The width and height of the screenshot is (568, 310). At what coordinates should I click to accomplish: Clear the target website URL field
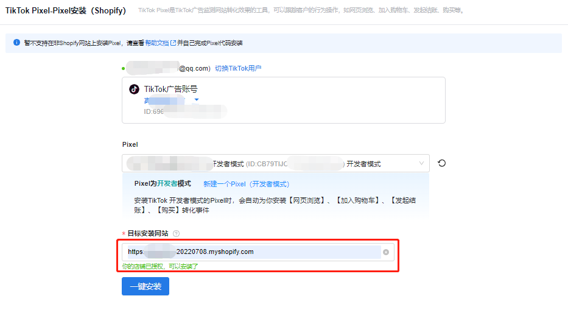point(386,252)
